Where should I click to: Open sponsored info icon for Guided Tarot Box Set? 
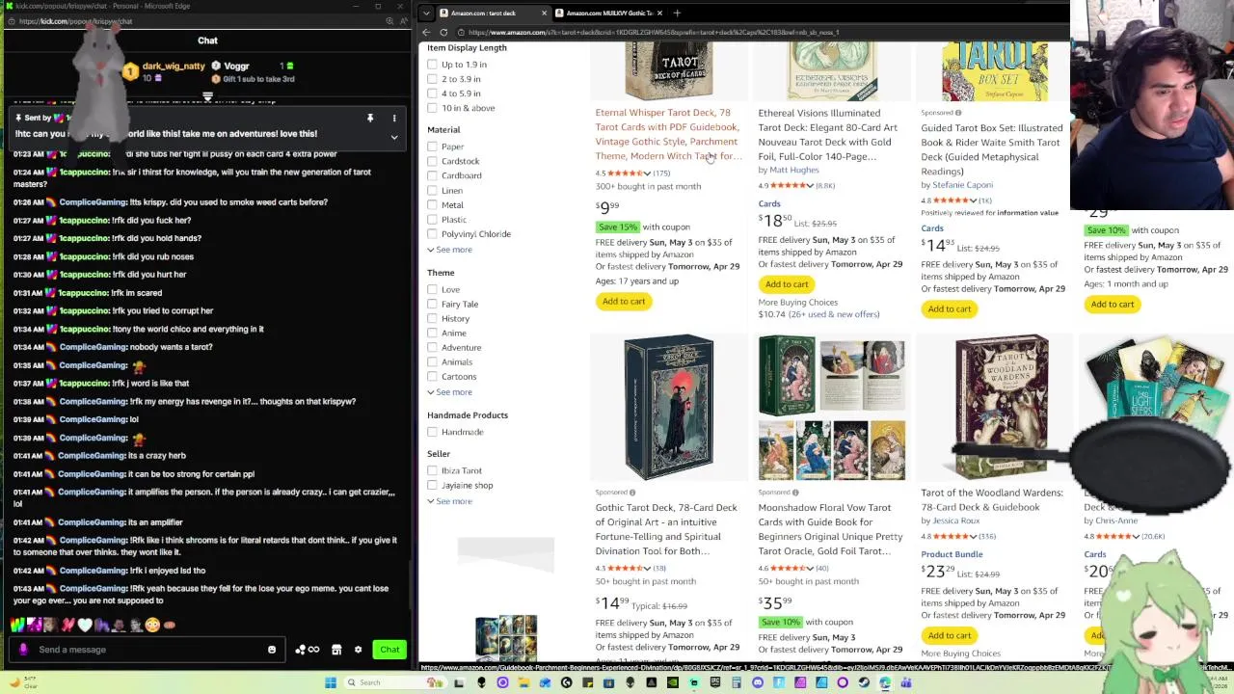tap(957, 113)
